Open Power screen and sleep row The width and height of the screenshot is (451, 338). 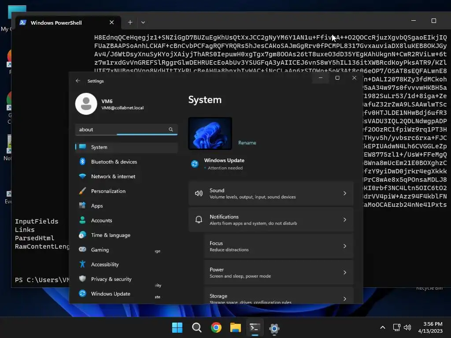click(279, 272)
